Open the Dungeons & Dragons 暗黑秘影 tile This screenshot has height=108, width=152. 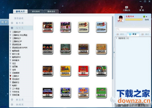coord(83,49)
